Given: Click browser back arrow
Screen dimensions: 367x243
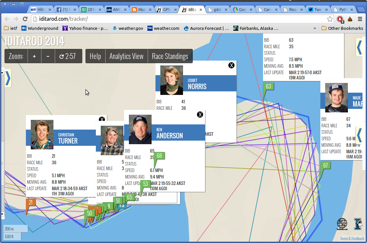Looking at the screenshot, I should 7,19.
